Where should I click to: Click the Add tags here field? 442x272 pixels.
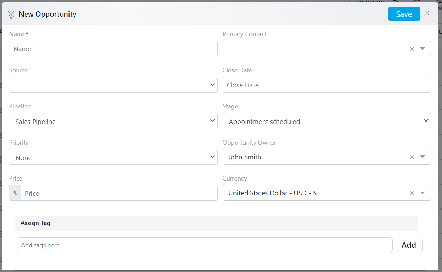(204, 245)
